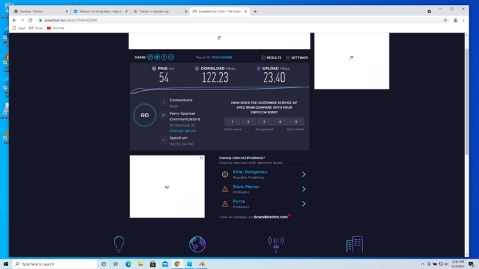Rate Spectrum customer service 4
Screen dimensions: 479x269
[280, 122]
